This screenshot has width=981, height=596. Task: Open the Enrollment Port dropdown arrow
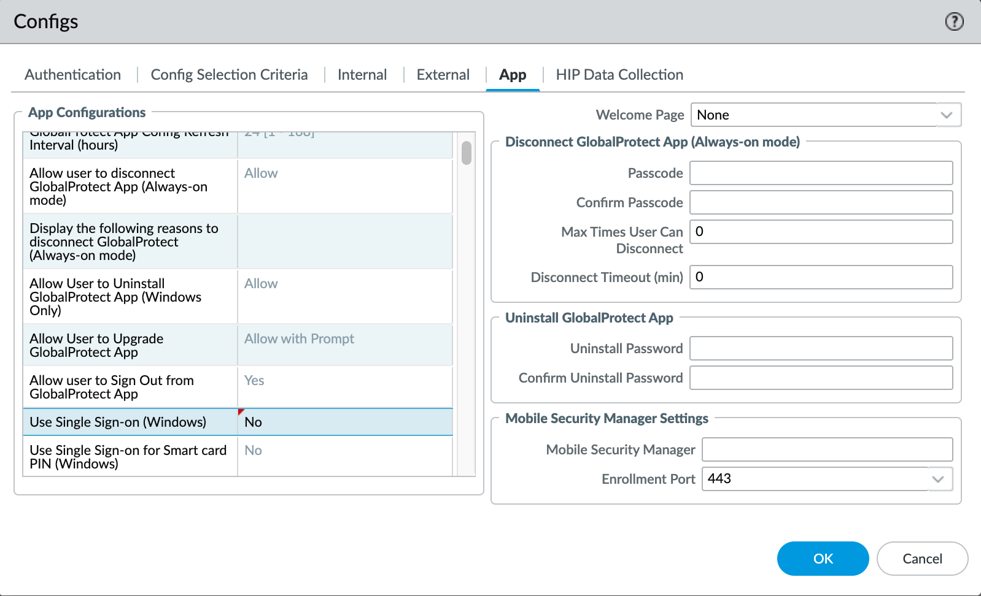pyautogui.click(x=937, y=479)
